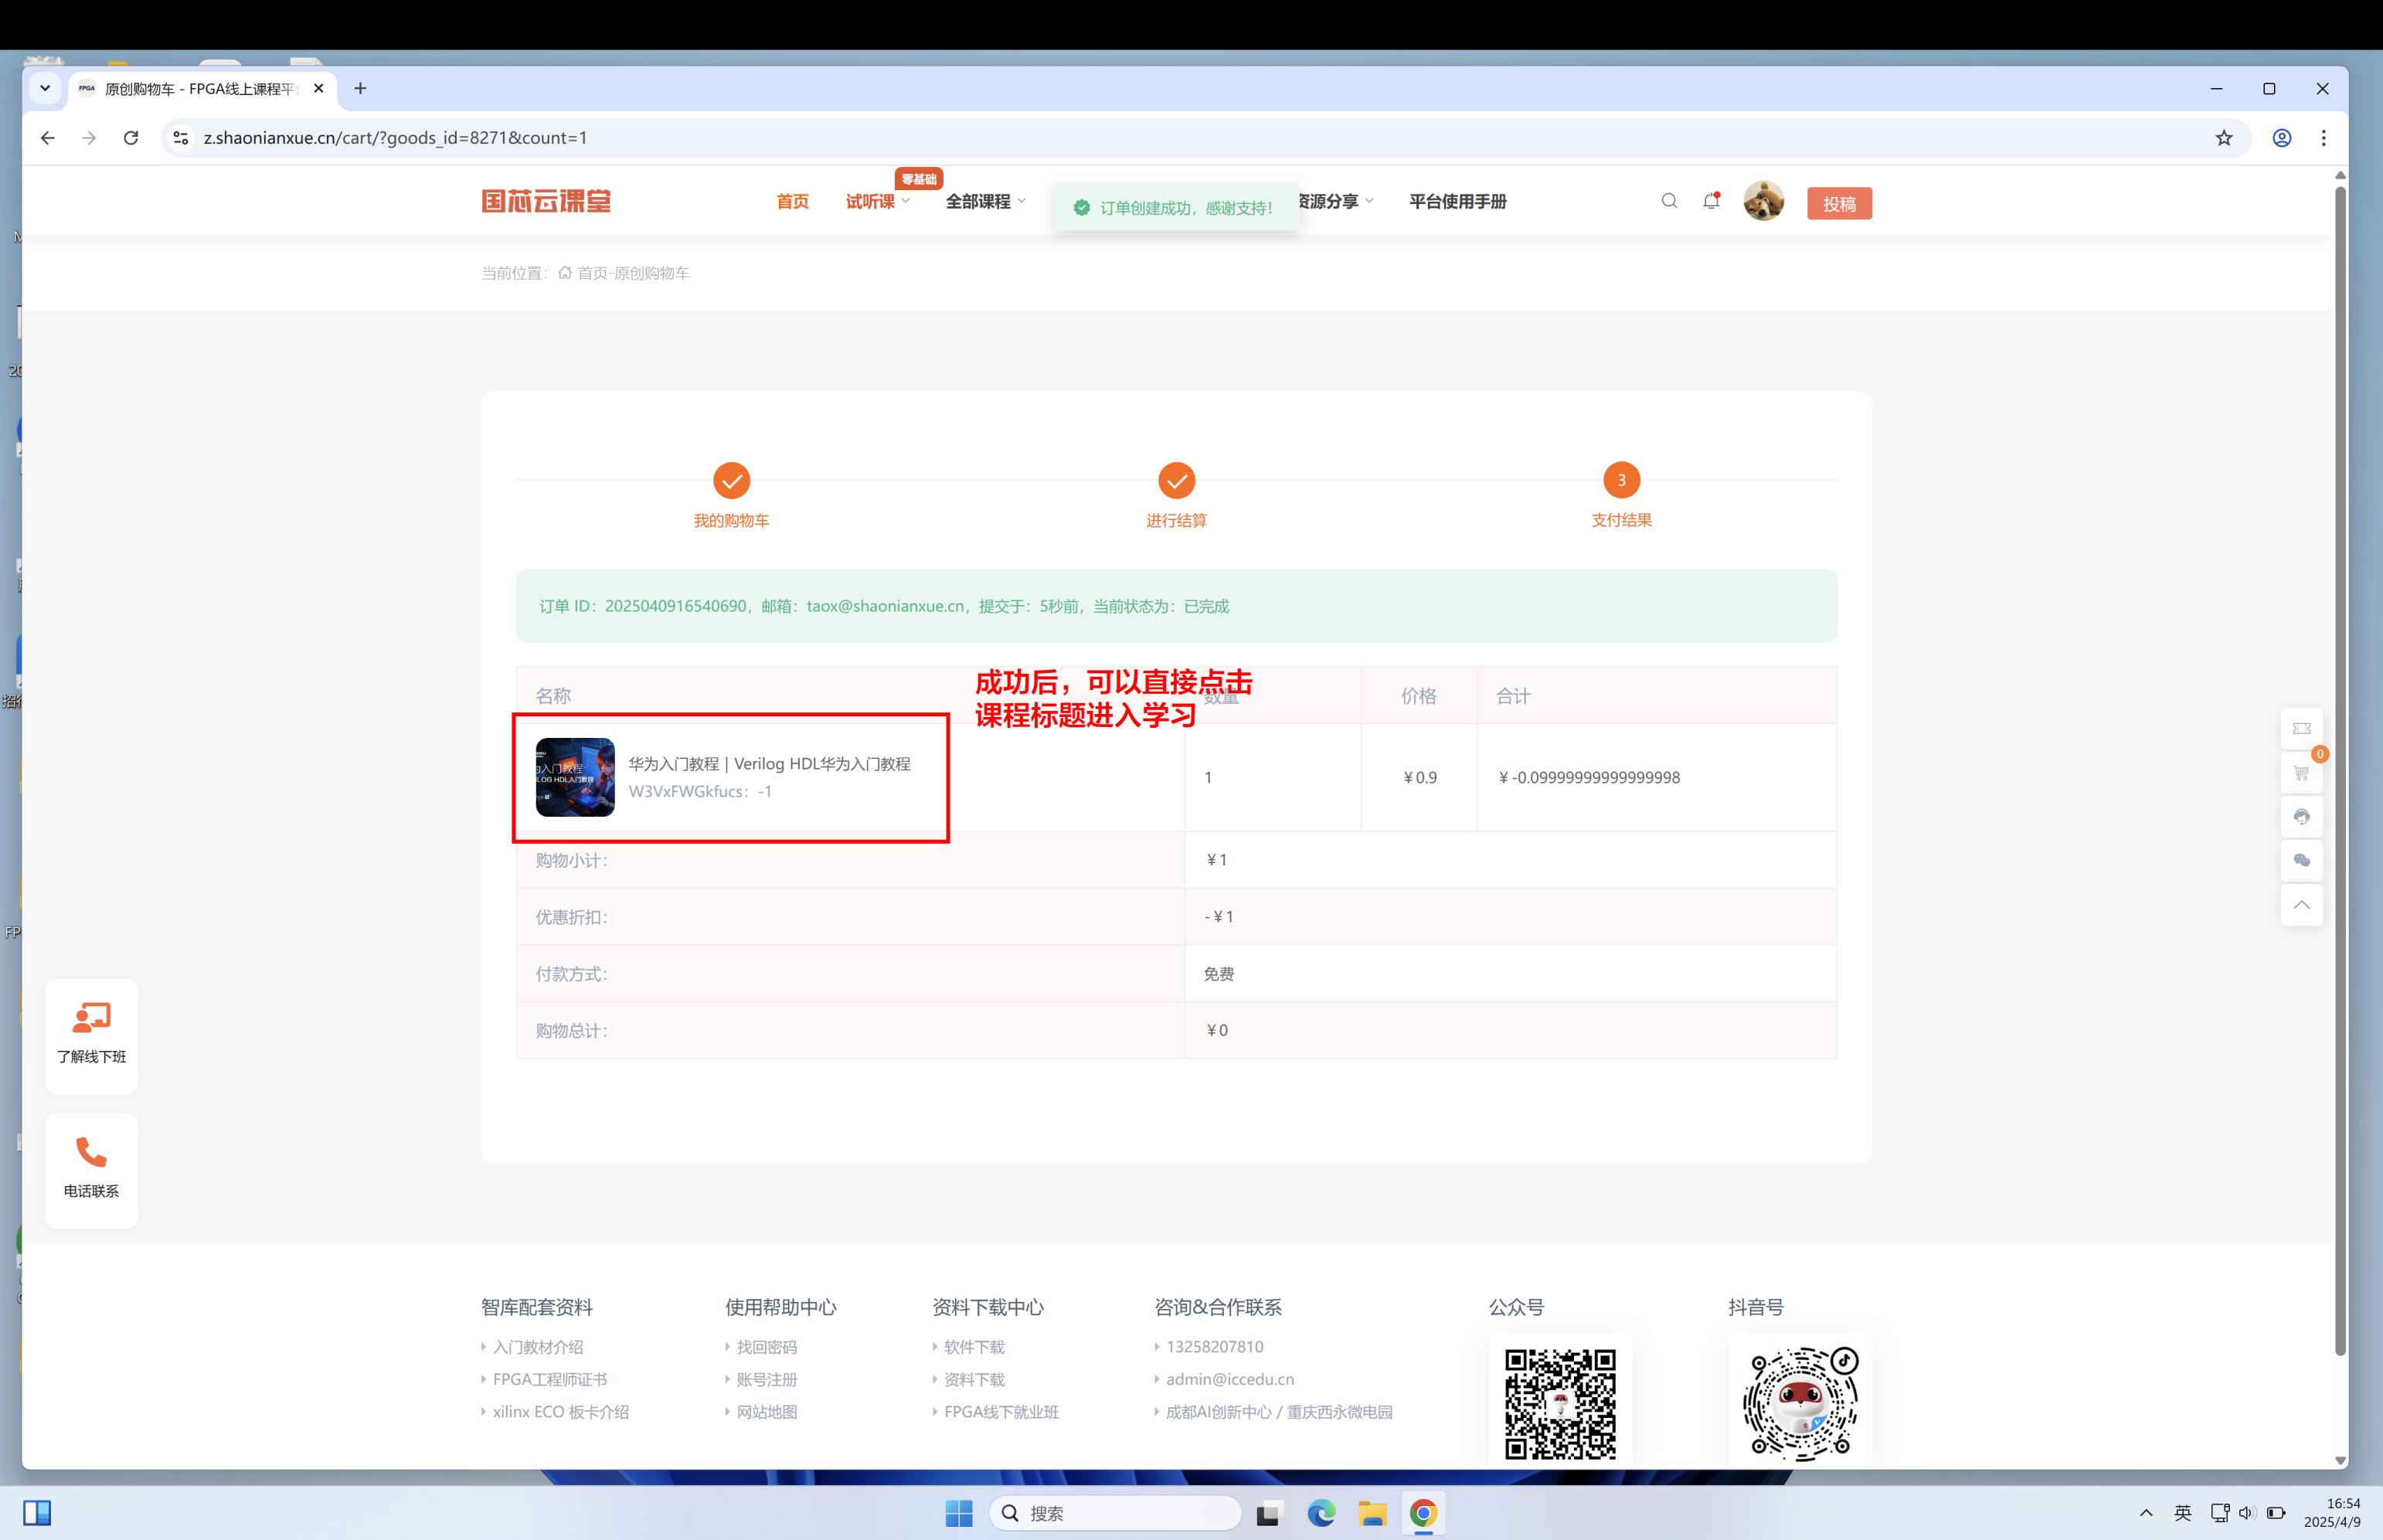2383x1540 pixels.
Task: Click the Verilog HDL course thumbnail
Action: 573,777
